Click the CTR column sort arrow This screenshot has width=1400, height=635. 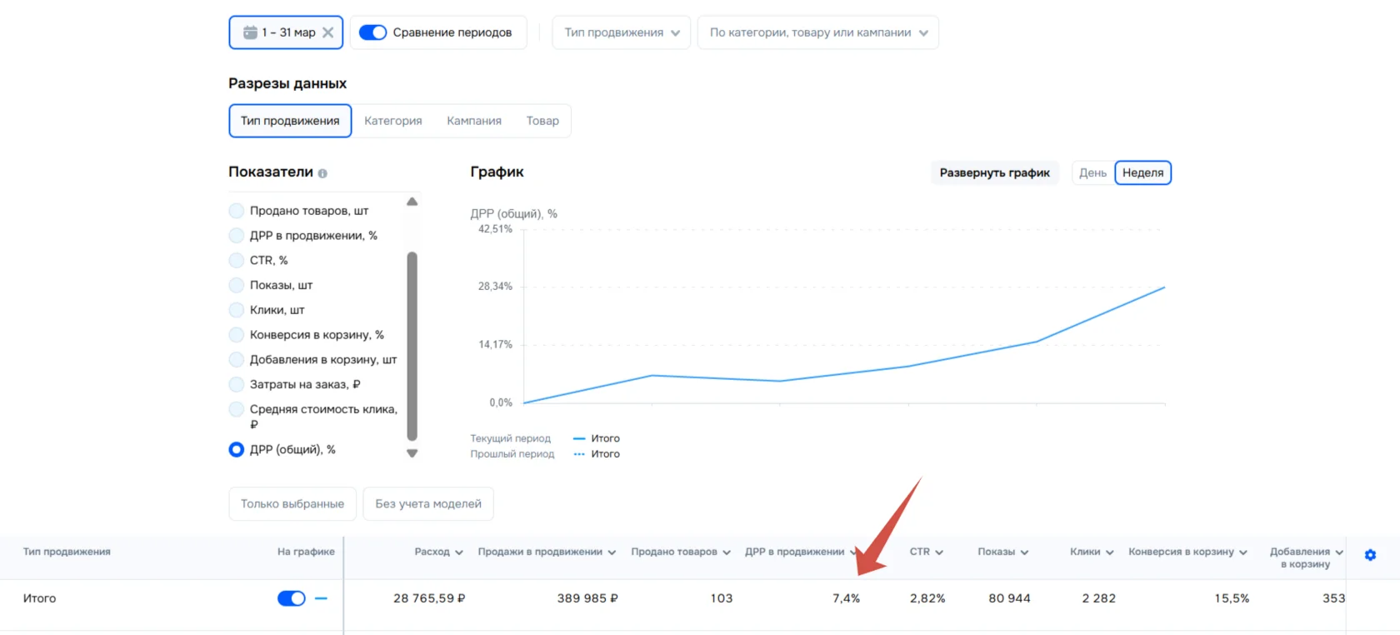939,552
